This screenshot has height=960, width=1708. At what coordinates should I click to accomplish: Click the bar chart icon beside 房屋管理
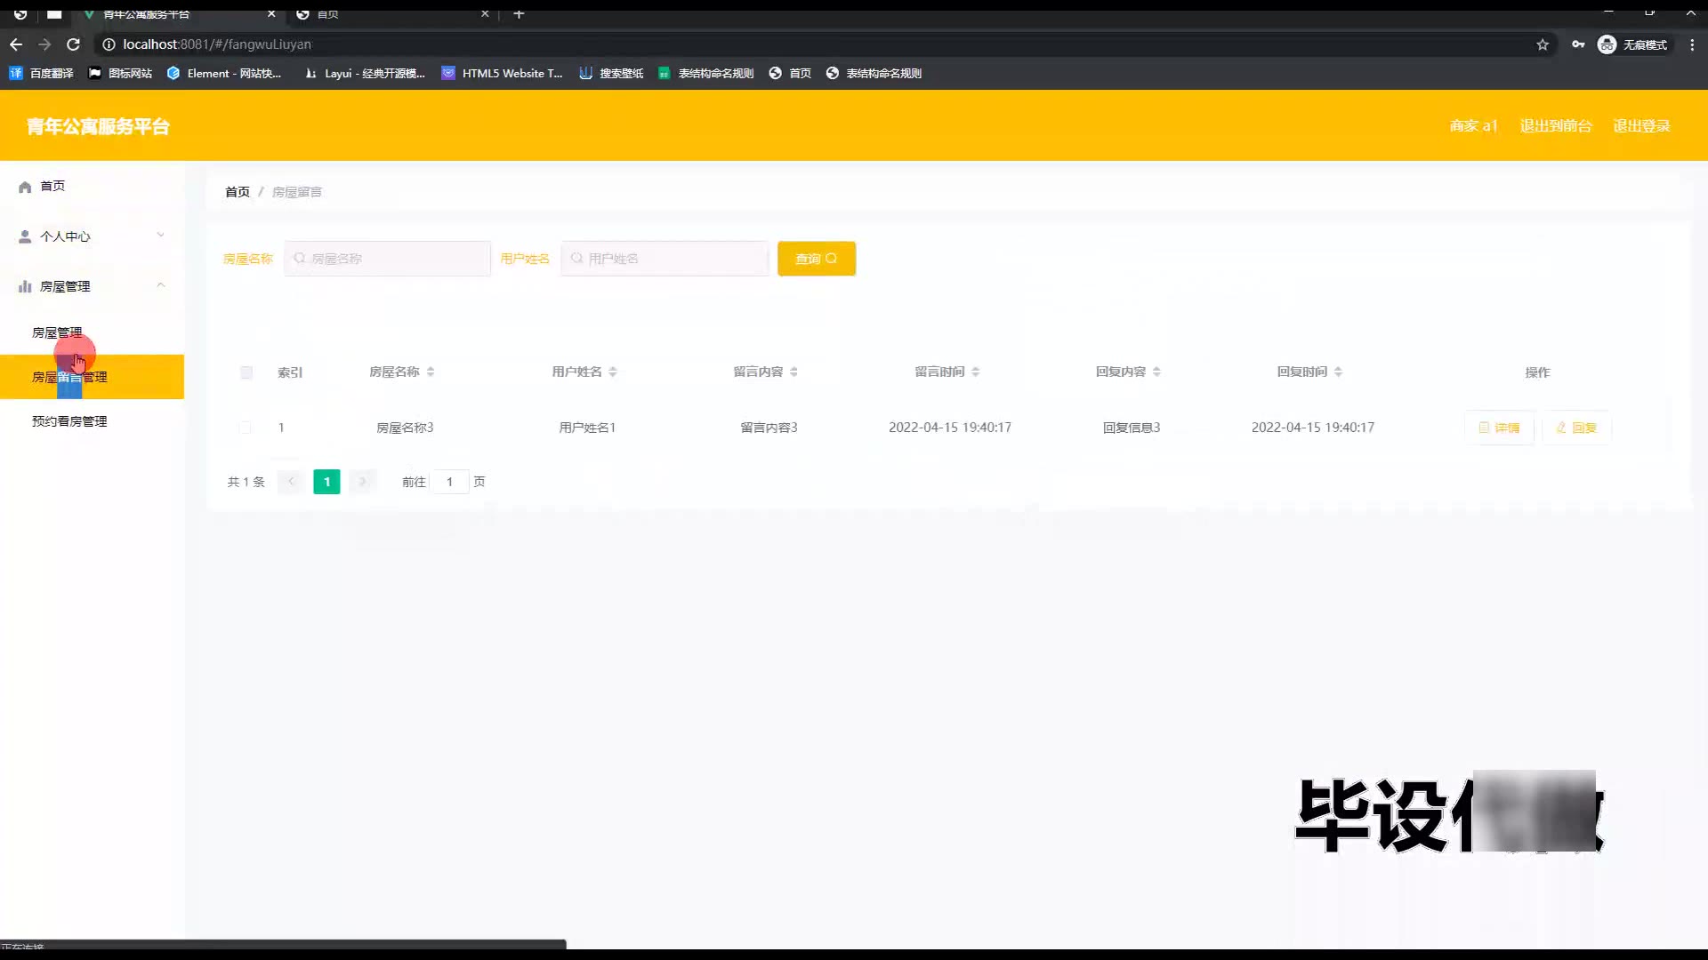click(25, 286)
